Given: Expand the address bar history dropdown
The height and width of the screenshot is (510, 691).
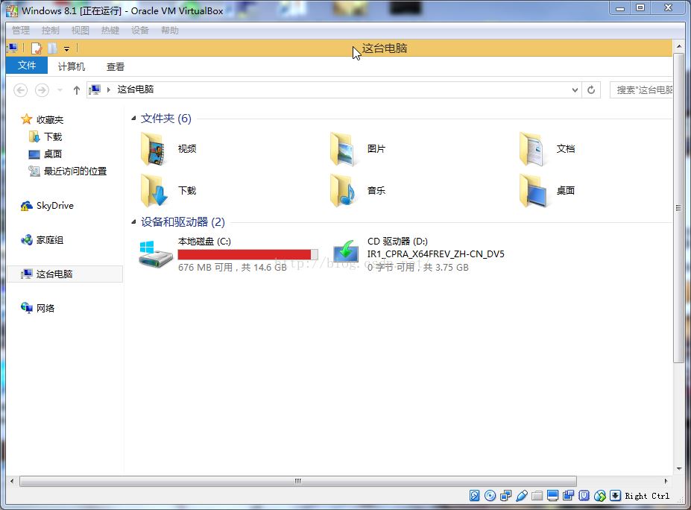Looking at the screenshot, I should (x=575, y=90).
